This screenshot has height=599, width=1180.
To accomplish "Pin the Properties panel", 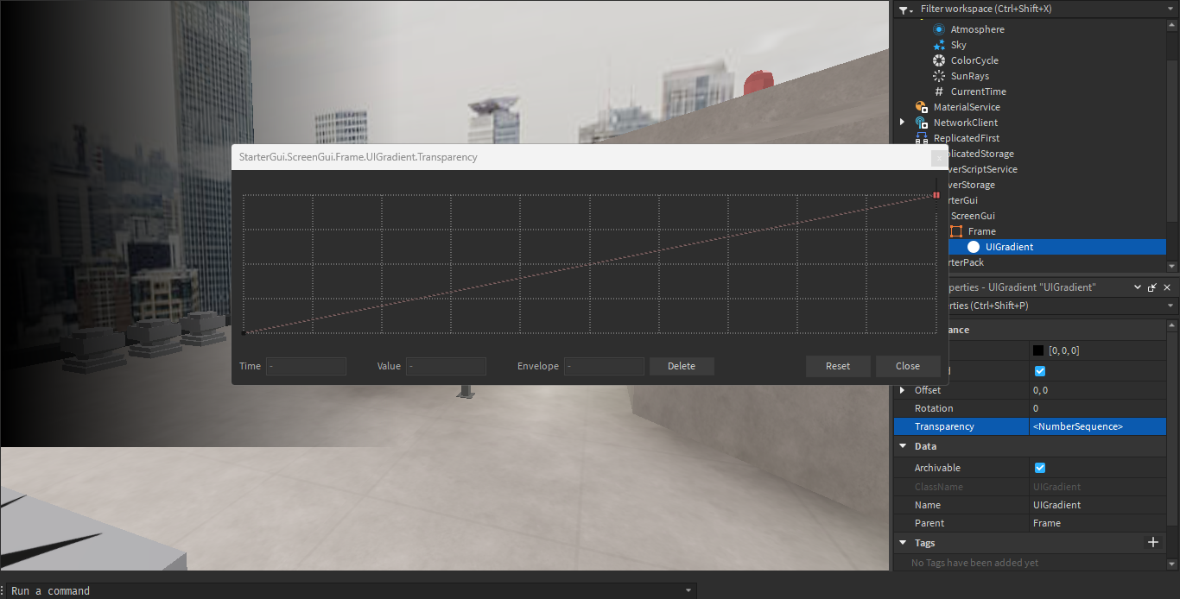I will (1152, 287).
